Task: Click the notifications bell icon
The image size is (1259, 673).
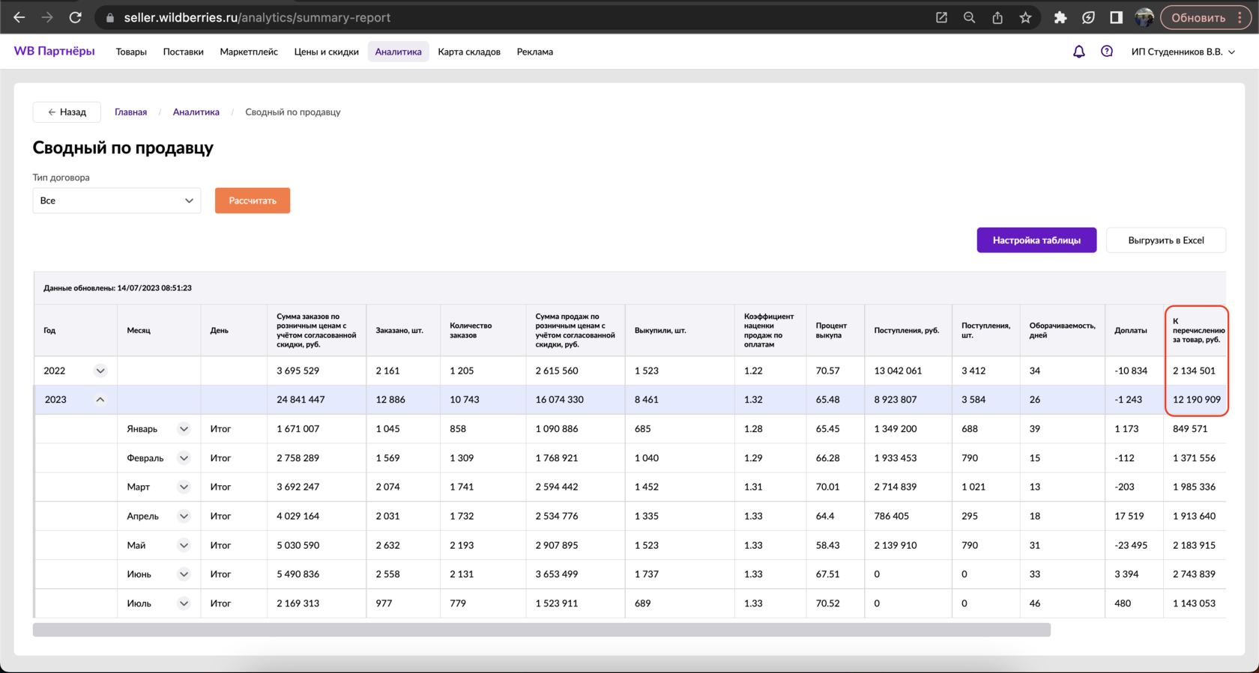Action: (1078, 52)
